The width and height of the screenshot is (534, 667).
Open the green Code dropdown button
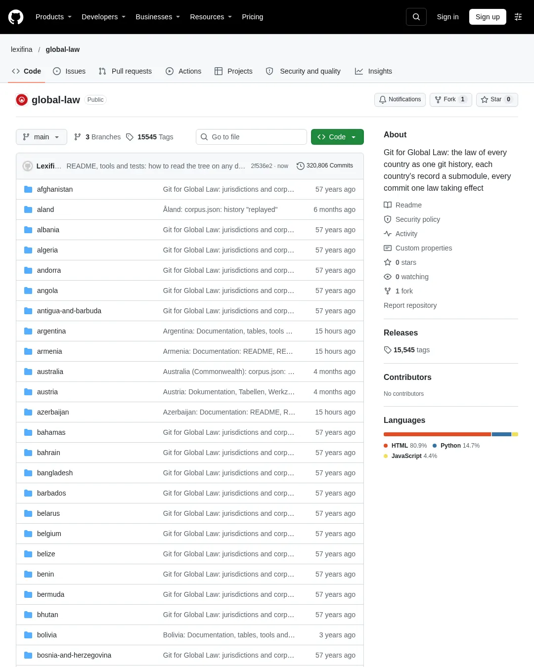337,137
